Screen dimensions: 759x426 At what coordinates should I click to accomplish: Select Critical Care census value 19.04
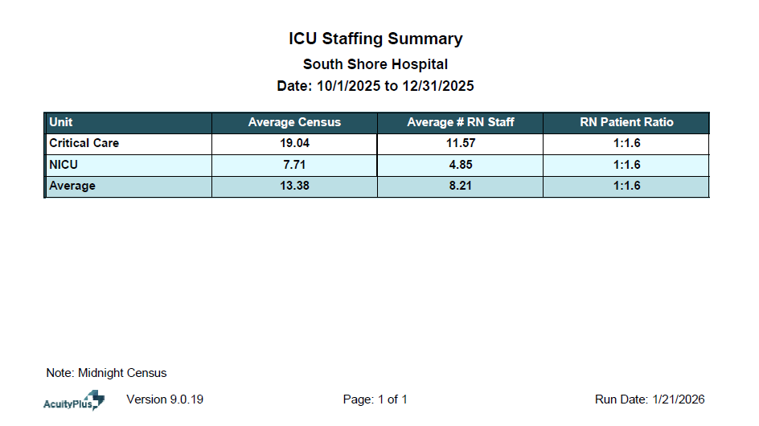(294, 143)
